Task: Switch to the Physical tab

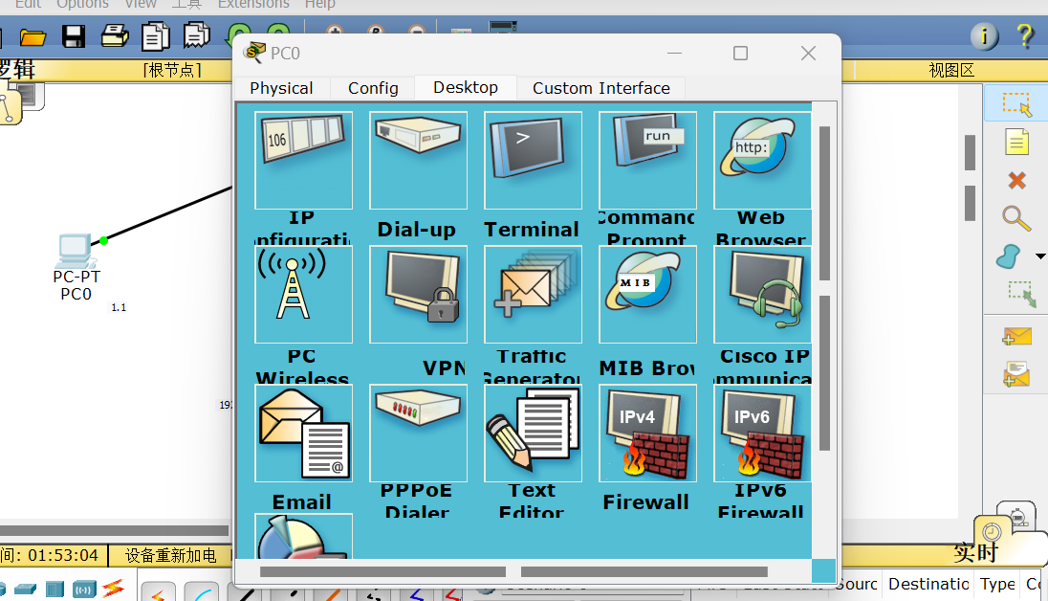Action: [x=281, y=88]
